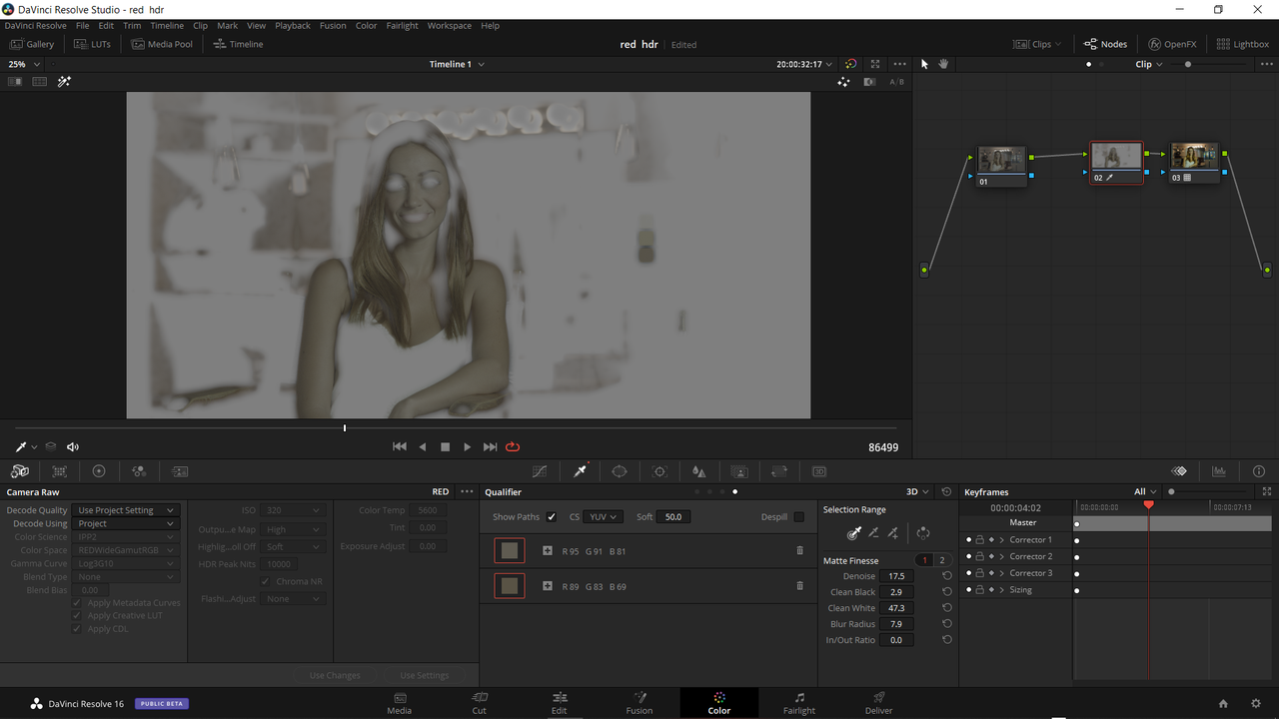Select the first R 95 color swatch
1279x719 pixels.
click(x=510, y=550)
